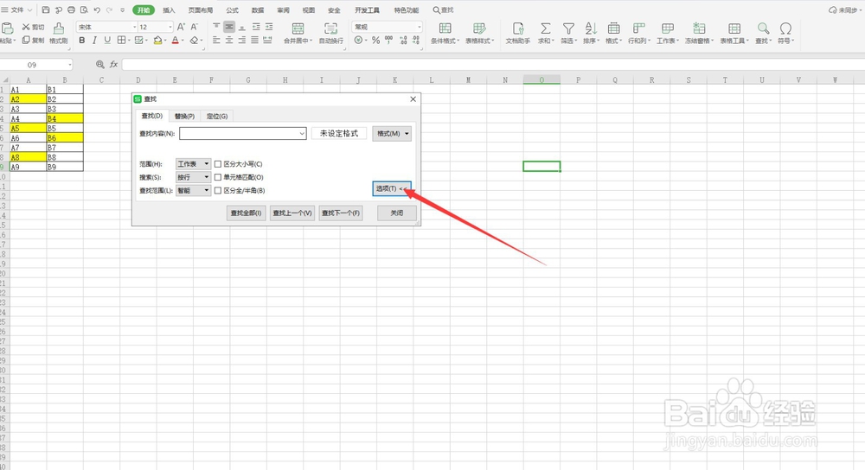Undo the last action
Screen dimensions: 865x470
(x=97, y=10)
